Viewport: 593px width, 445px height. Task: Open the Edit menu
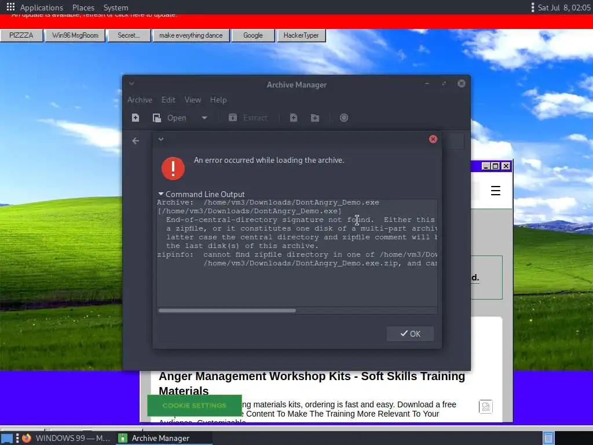169,100
